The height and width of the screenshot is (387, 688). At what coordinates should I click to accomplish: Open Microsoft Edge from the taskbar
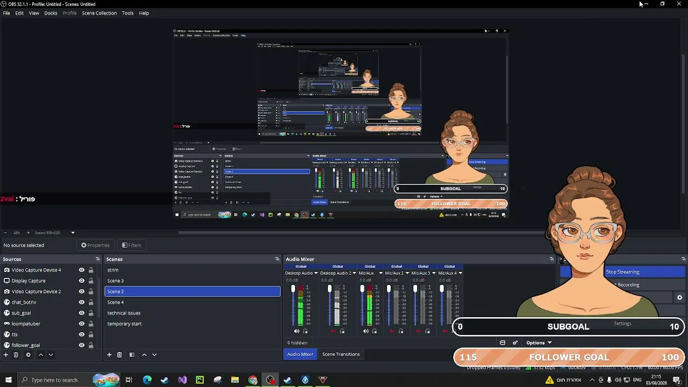click(147, 380)
